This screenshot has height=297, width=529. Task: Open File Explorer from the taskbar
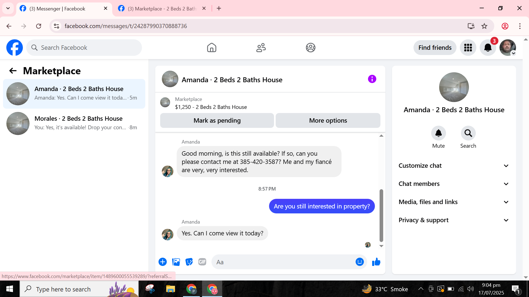pyautogui.click(x=170, y=289)
